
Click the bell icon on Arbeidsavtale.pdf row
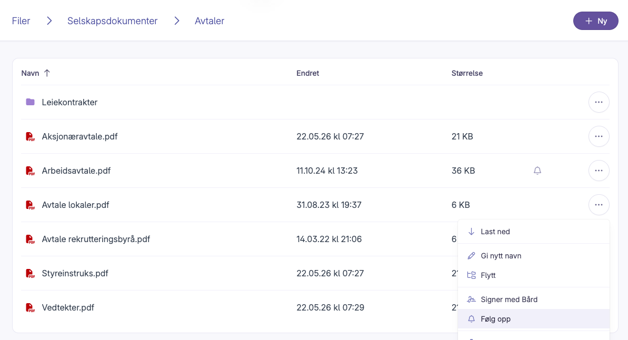[537, 171]
